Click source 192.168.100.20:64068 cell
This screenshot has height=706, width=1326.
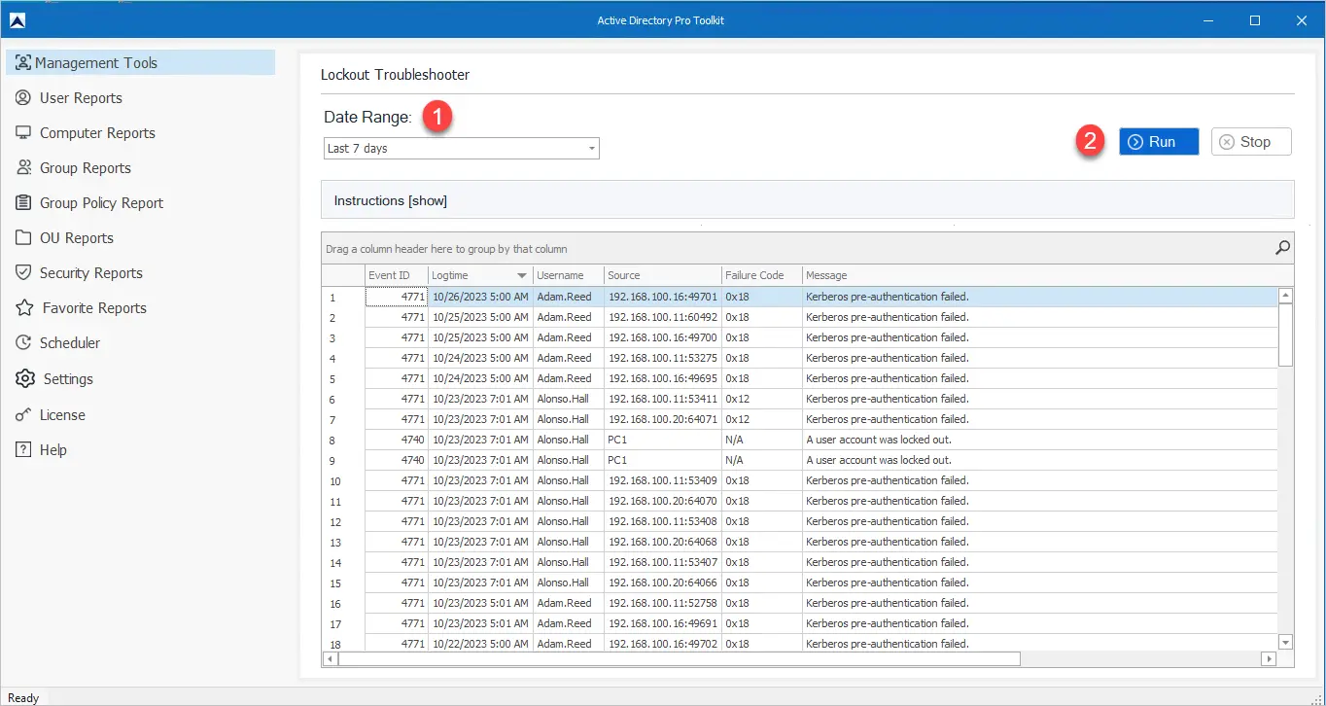(662, 542)
